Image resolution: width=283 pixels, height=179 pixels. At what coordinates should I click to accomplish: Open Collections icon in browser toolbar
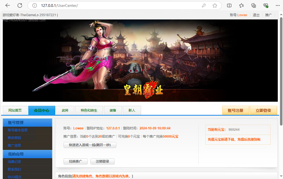coord(253,5)
